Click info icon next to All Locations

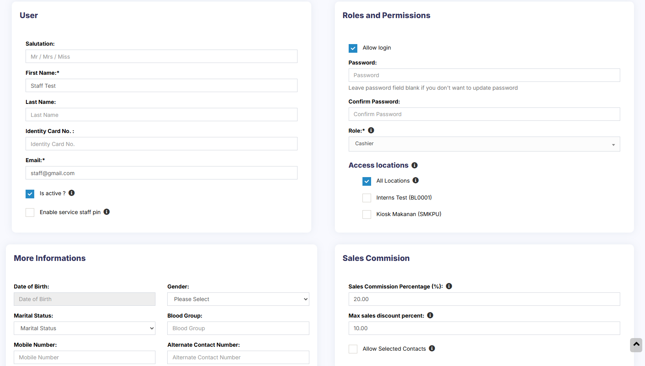[416, 180]
